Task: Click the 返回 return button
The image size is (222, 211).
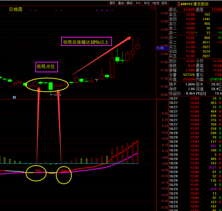Action: pos(164,3)
